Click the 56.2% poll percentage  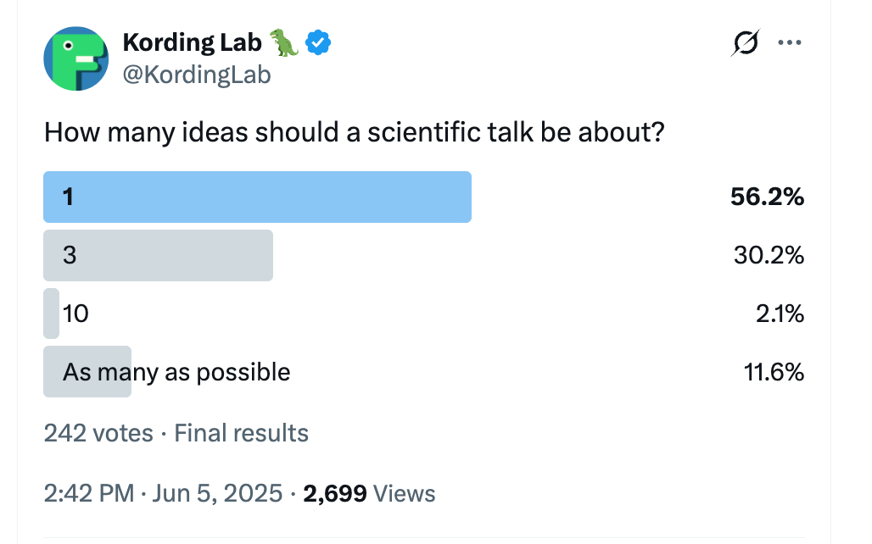(x=767, y=197)
